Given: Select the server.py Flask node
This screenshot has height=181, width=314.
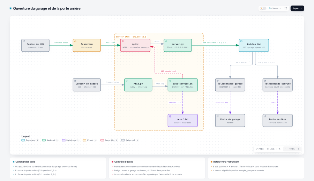Looking at the screenshot, I should tap(178, 45).
